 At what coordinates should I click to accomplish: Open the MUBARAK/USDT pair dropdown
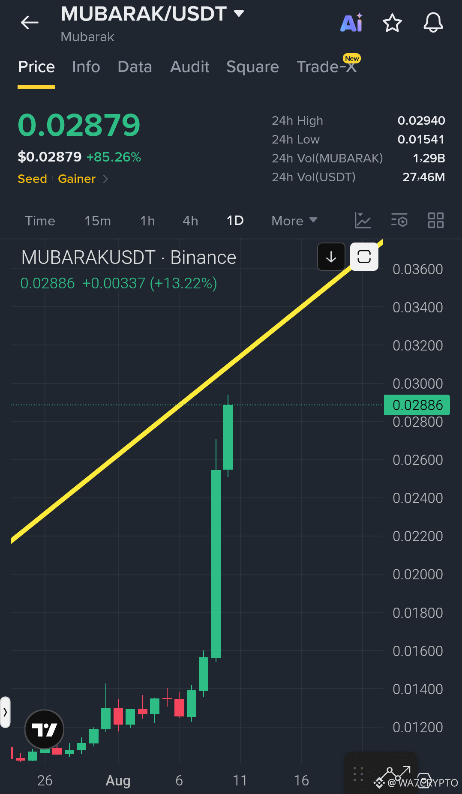(239, 14)
